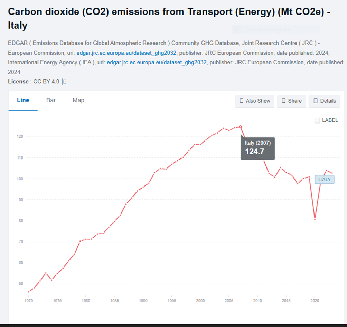Click the ITALY series label tag
The width and height of the screenshot is (347, 327).
[324, 179]
